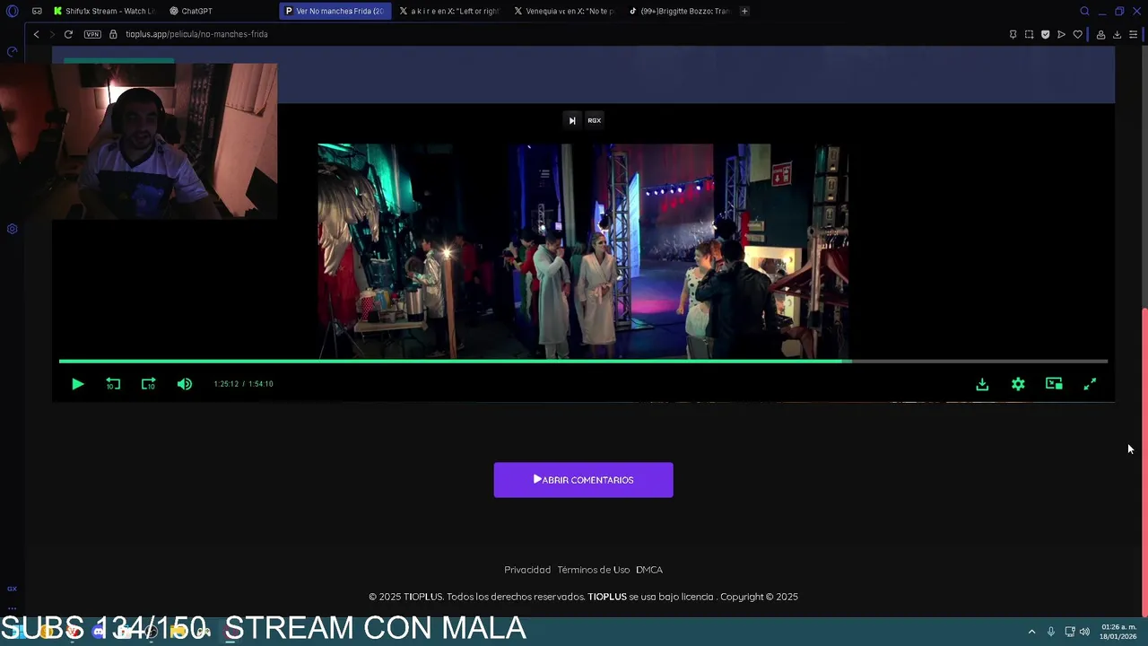Open browser downloads panel

click(1117, 34)
